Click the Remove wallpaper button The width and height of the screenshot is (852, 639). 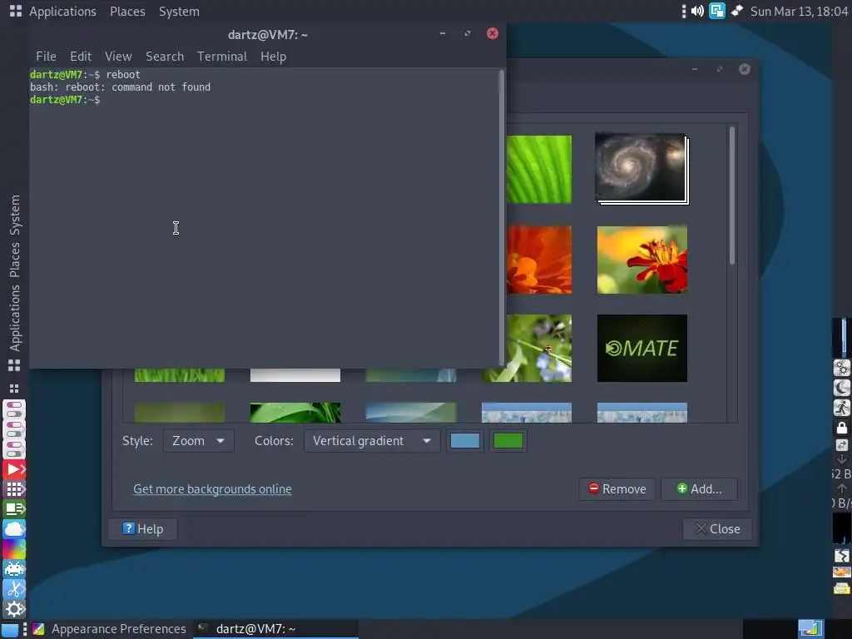click(617, 489)
